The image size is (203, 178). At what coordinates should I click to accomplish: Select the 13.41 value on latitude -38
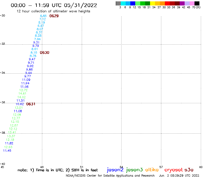coord(12,132)
